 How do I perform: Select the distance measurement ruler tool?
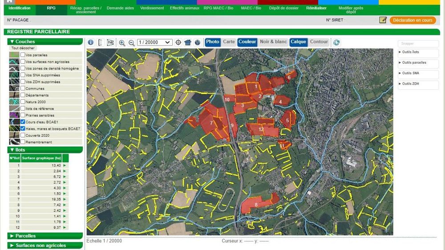click(x=100, y=42)
